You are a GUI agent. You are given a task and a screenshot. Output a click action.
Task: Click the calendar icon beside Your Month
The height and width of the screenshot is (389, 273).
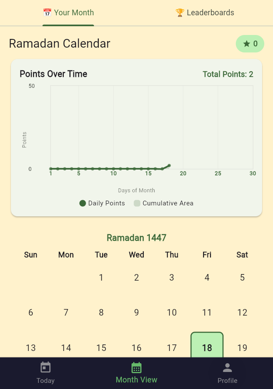(x=47, y=12)
